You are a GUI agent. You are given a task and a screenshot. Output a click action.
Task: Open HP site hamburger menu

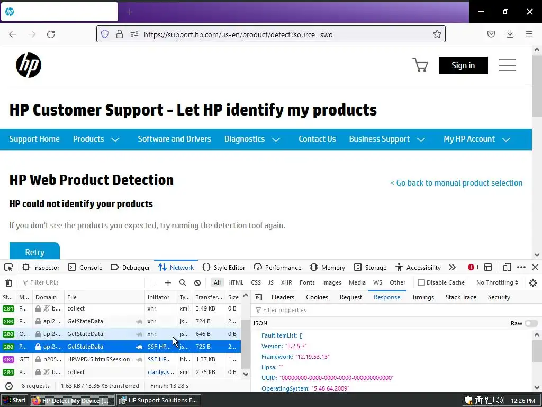point(507,65)
